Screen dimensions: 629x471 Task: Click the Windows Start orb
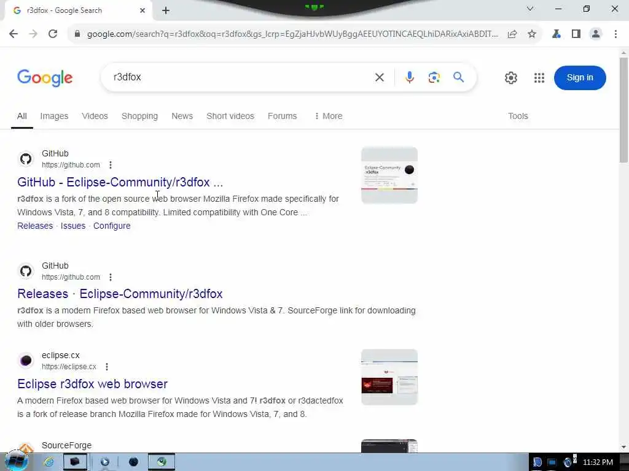click(x=16, y=461)
